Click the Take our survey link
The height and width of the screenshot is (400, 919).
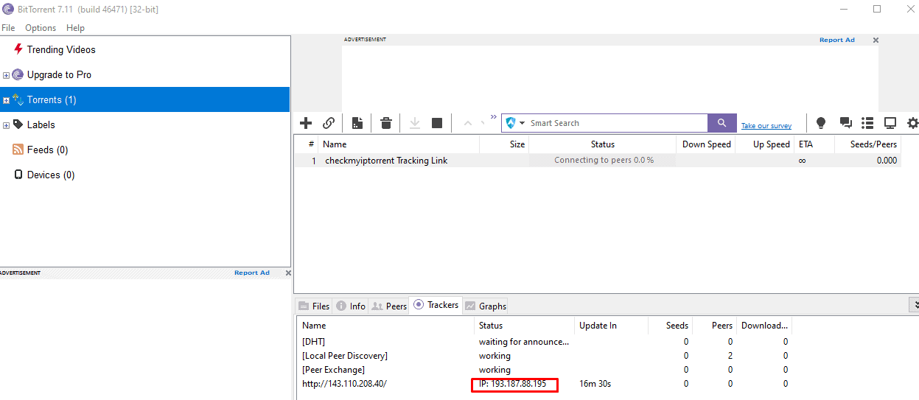click(x=766, y=126)
